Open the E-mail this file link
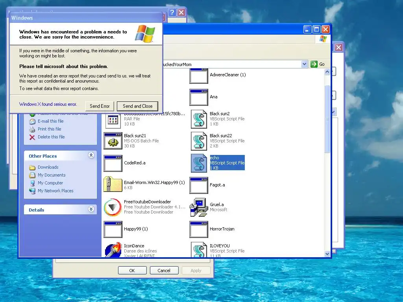This screenshot has height=302, width=403. (51, 121)
